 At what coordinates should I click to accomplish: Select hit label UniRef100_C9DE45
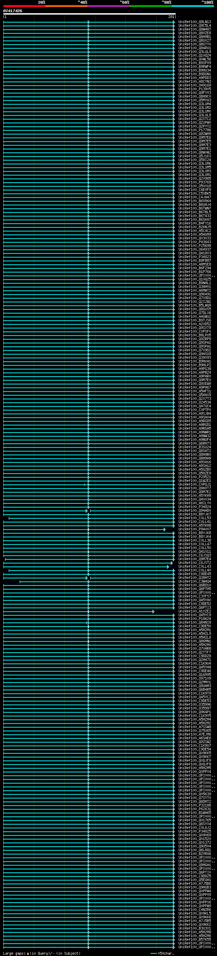point(195,574)
